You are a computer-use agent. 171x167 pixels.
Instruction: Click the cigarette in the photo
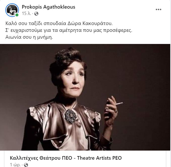click(119, 103)
